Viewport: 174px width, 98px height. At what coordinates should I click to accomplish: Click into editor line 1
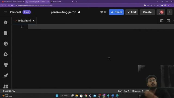click(x=101, y=27)
